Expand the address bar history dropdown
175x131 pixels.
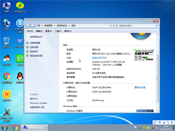click(x=110, y=25)
